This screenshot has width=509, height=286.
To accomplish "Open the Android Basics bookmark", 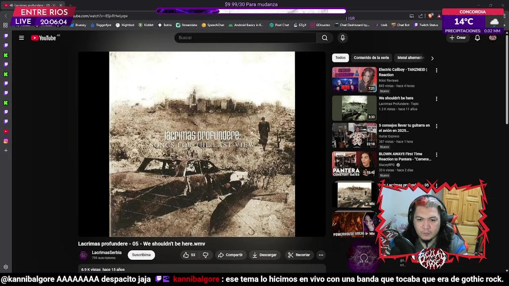I will [x=246, y=25].
